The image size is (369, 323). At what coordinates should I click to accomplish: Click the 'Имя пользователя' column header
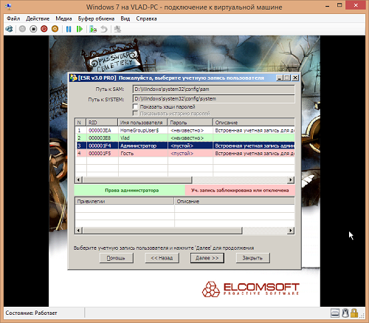(142, 123)
